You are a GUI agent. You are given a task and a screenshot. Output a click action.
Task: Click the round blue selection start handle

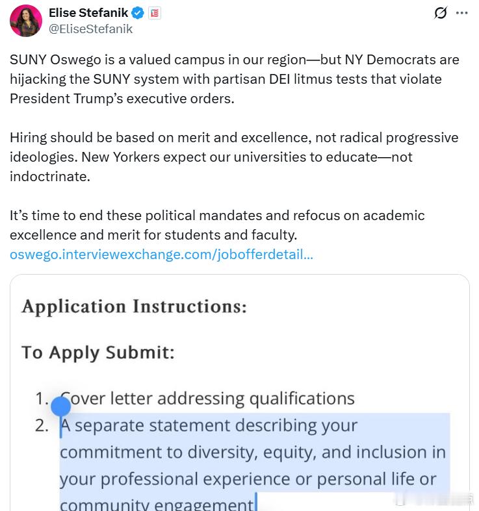pyautogui.click(x=60, y=406)
